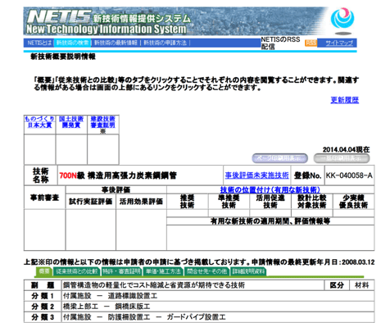Viewport: 390px width, 323px height.
Task: Click the 事後評価 header cell
Action: [x=116, y=189]
